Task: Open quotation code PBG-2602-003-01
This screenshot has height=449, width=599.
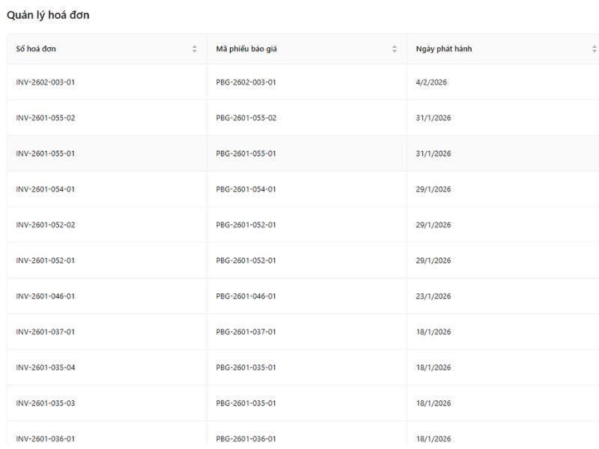Action: [x=246, y=82]
